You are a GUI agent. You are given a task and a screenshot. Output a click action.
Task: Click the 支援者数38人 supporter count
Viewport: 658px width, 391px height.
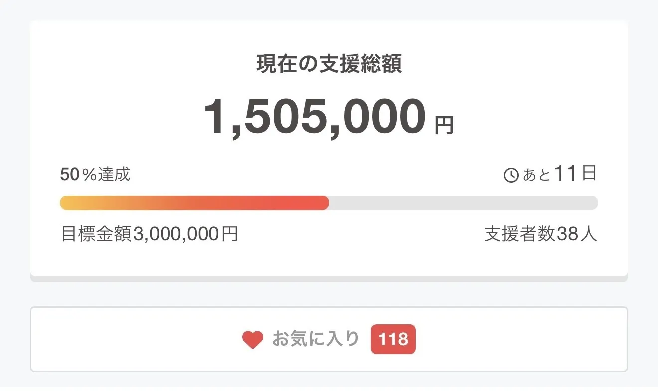point(540,234)
